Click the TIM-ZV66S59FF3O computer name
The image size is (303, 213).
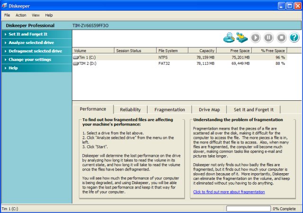pyautogui.click(x=90, y=26)
